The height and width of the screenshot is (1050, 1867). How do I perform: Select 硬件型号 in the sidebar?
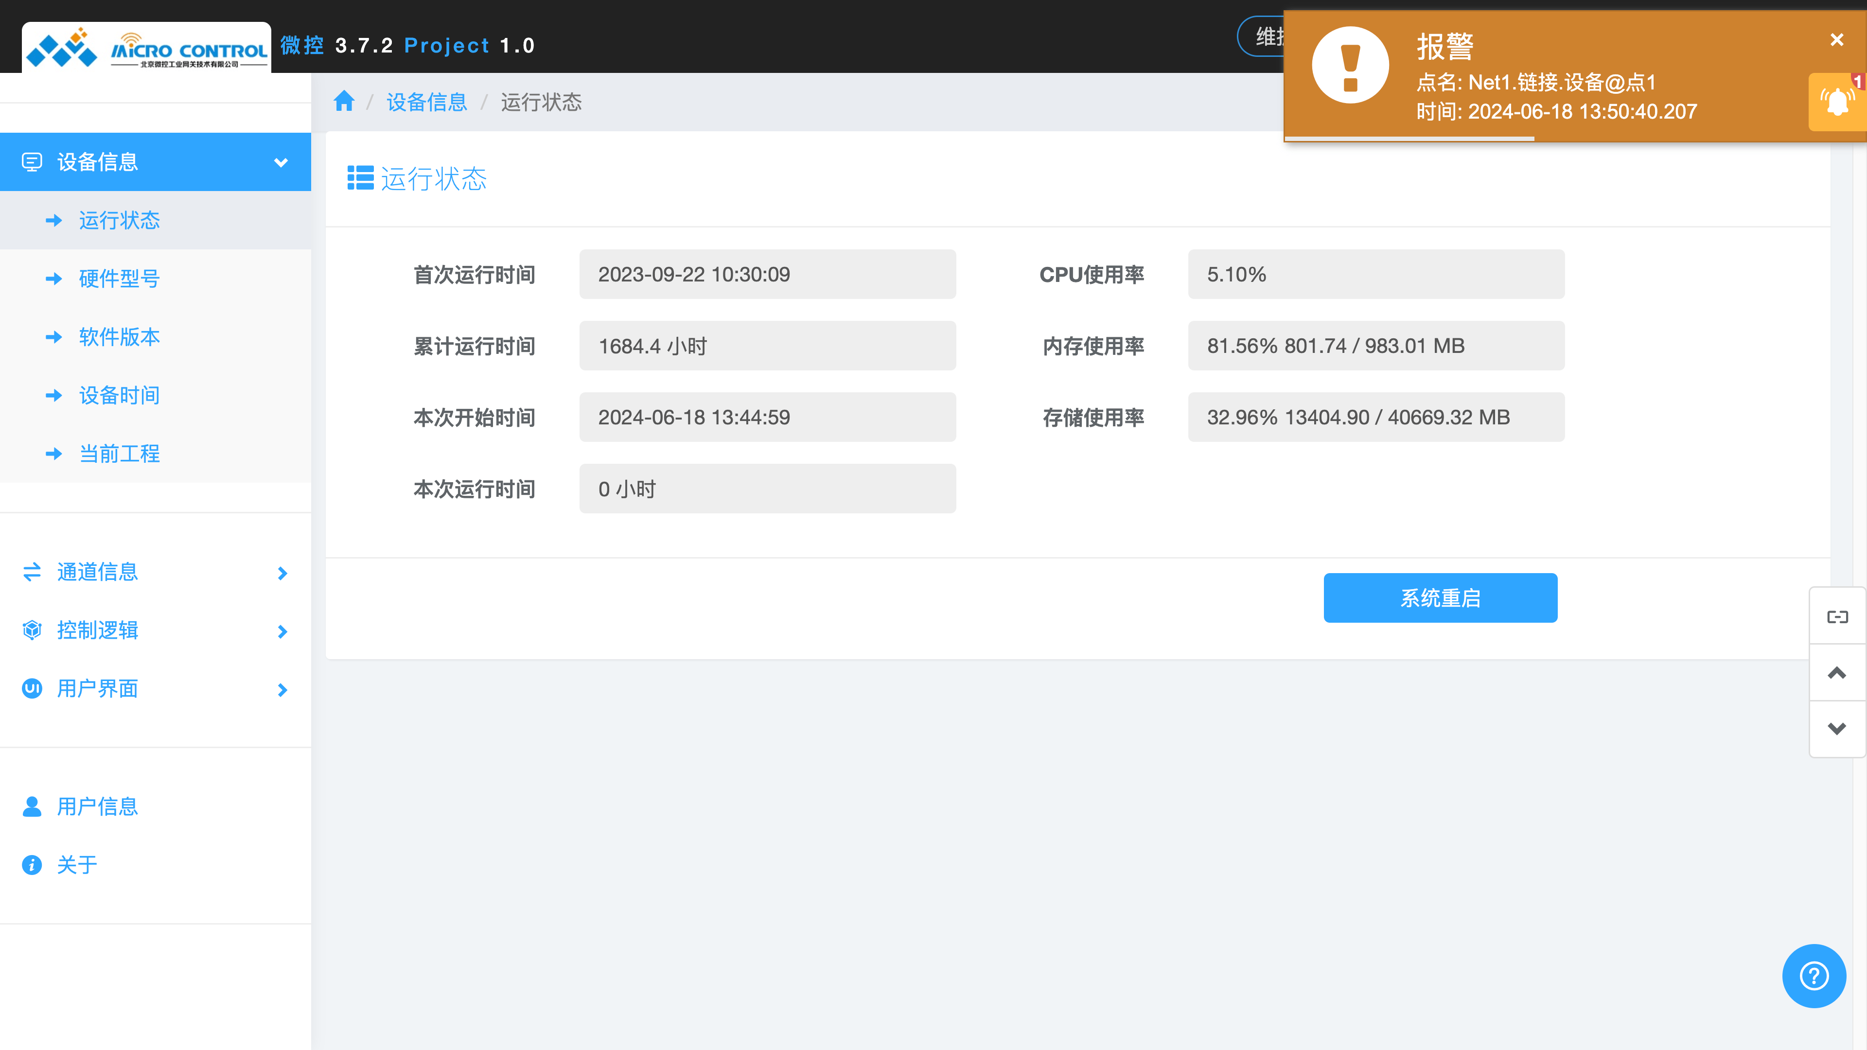point(119,278)
